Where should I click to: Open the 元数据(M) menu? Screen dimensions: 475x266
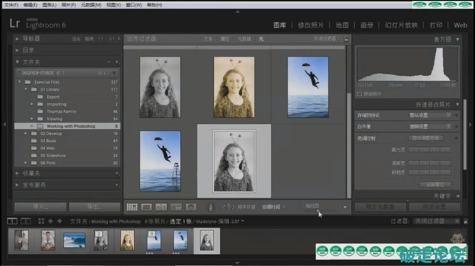tap(91, 5)
